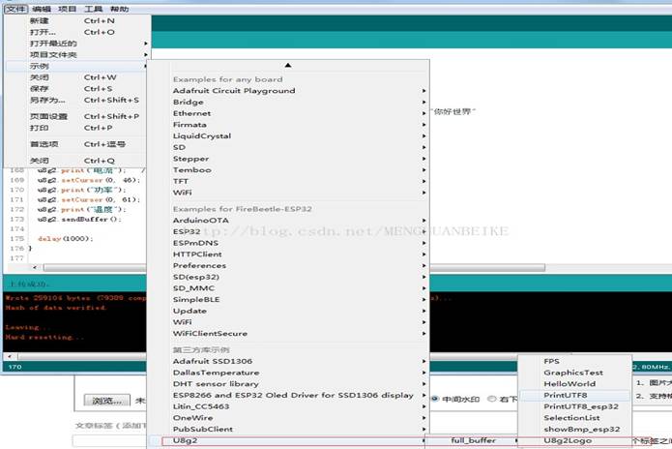672x449 pixels.
Task: Open the DHT sensor library examples
Action: pos(288,384)
